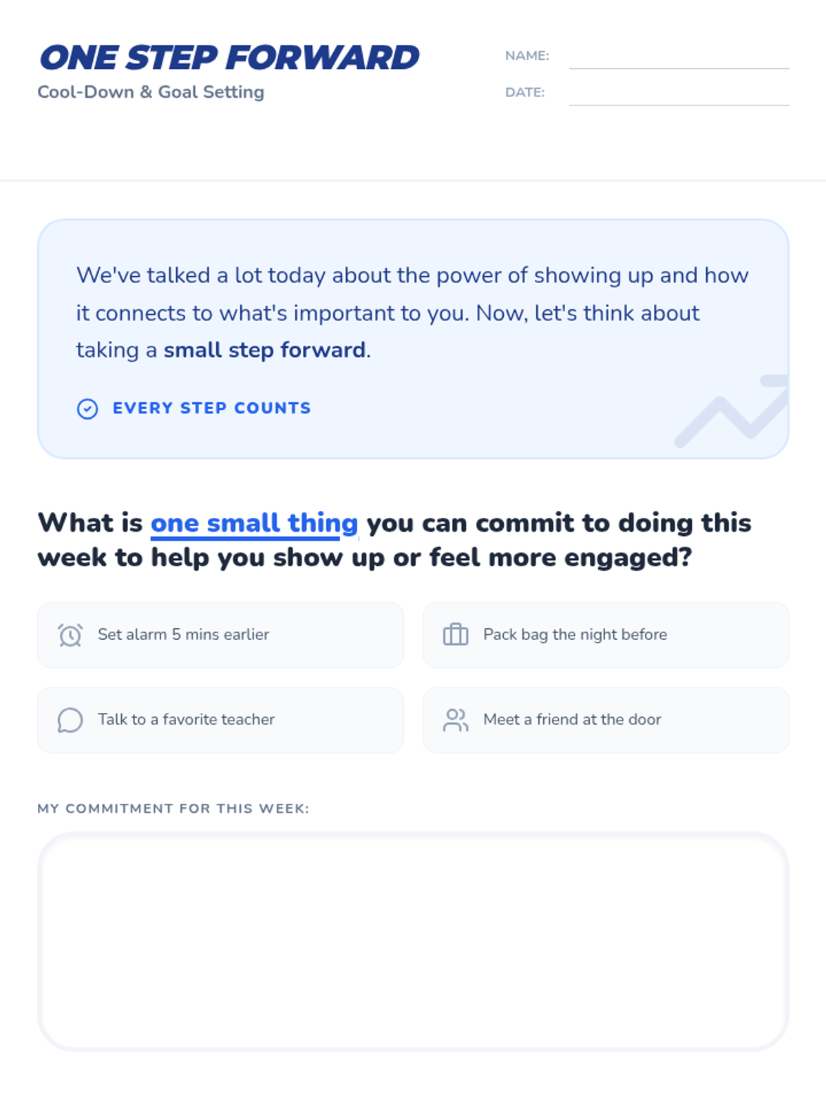The image size is (826, 1102).
Task: Click the speech bubble chat icon
Action: [70, 720]
